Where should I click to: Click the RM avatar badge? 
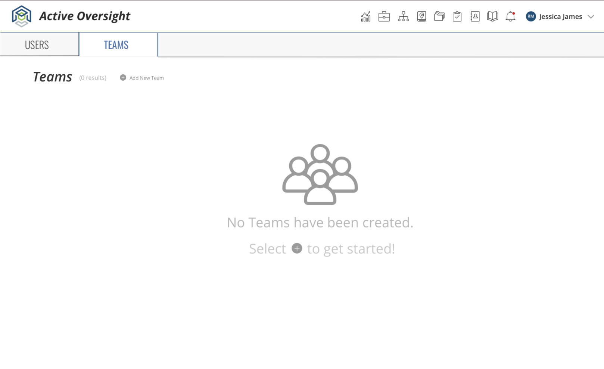tap(530, 16)
